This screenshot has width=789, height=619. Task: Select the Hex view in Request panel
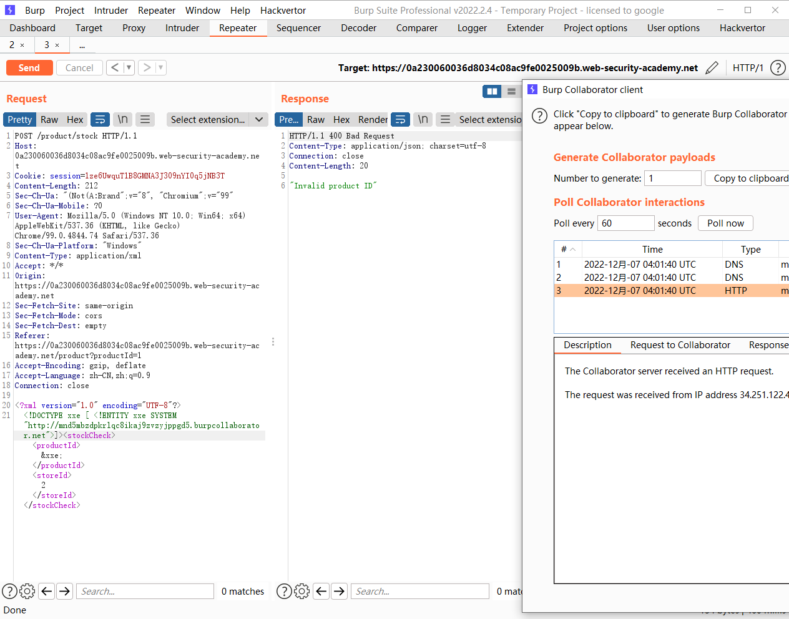[x=75, y=119]
